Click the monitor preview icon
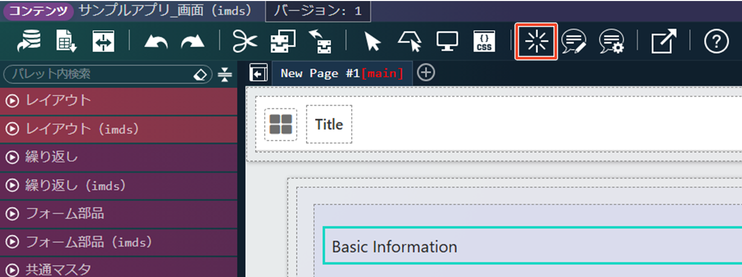Viewport: 742px width, 277px height. click(447, 42)
